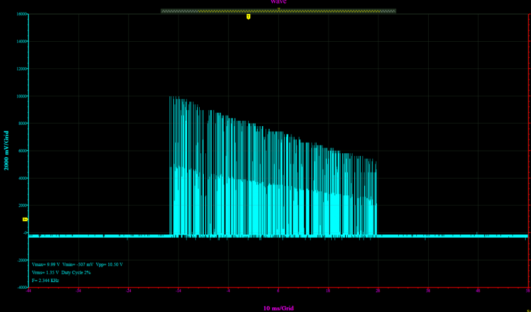Click the Vmax= 9.99 V measurement

point(46,264)
